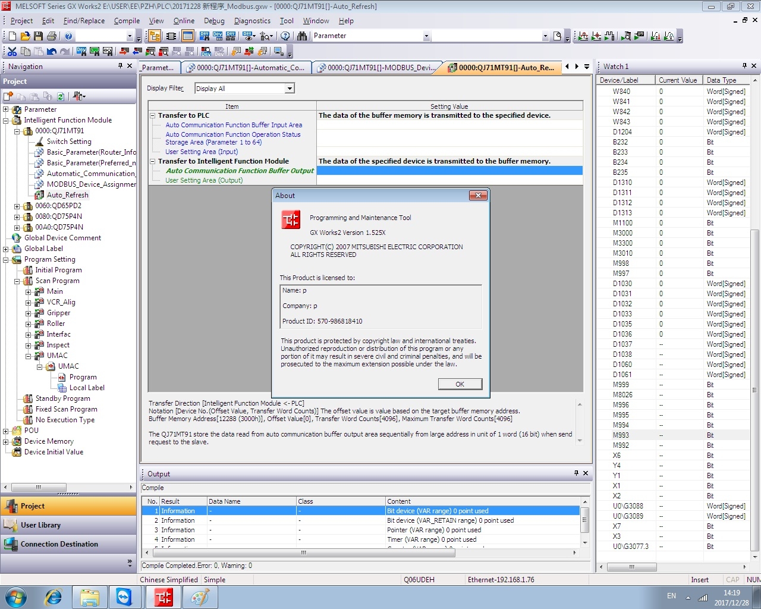Screen dimensions: 761x609
Task: Click the Print toolbar icon
Action: point(52,36)
